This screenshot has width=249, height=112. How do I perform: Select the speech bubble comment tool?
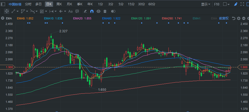coord(77,11)
